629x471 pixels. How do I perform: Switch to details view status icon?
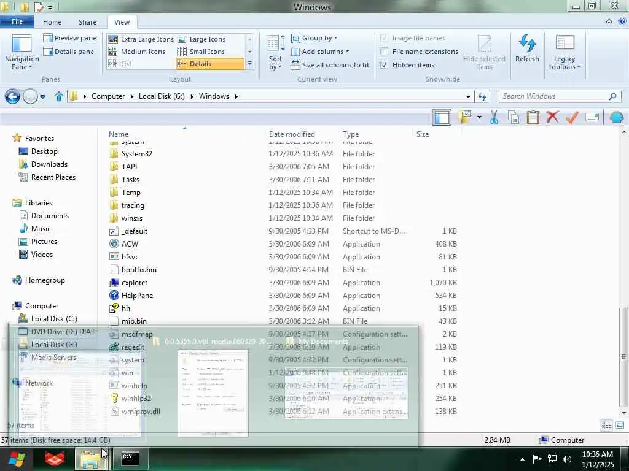tap(606, 426)
